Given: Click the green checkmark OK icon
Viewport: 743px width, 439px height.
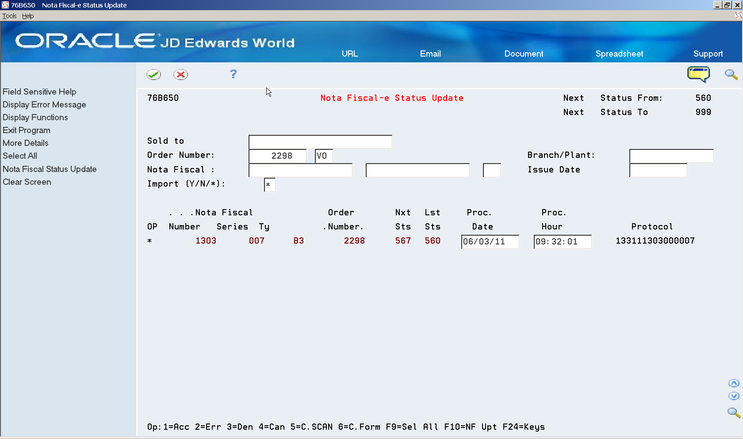Looking at the screenshot, I should click(x=154, y=74).
